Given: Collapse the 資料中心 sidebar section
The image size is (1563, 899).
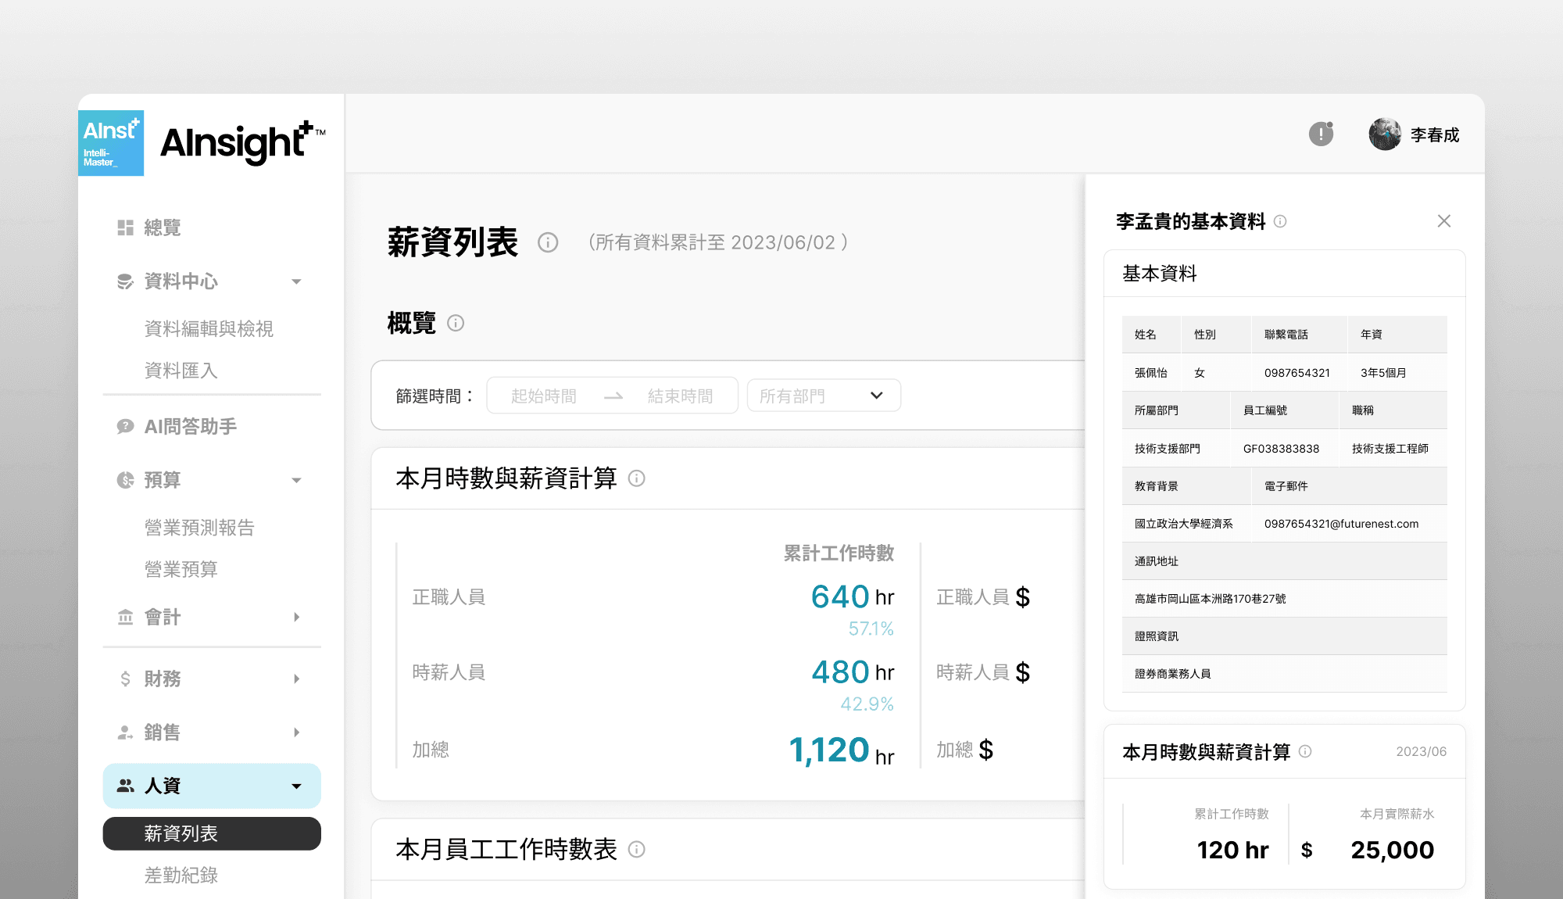Looking at the screenshot, I should point(296,281).
